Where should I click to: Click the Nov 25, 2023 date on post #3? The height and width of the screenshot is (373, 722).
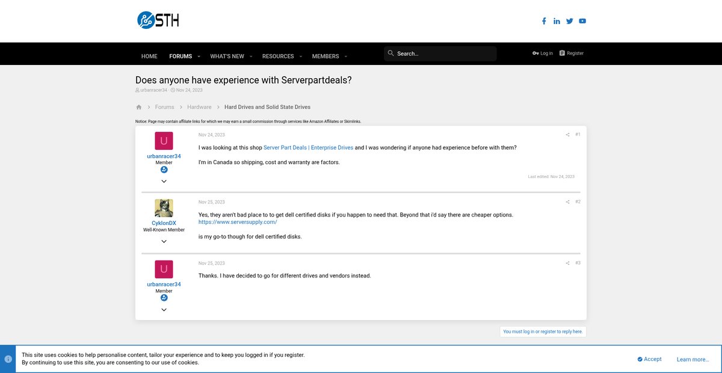tap(212, 263)
